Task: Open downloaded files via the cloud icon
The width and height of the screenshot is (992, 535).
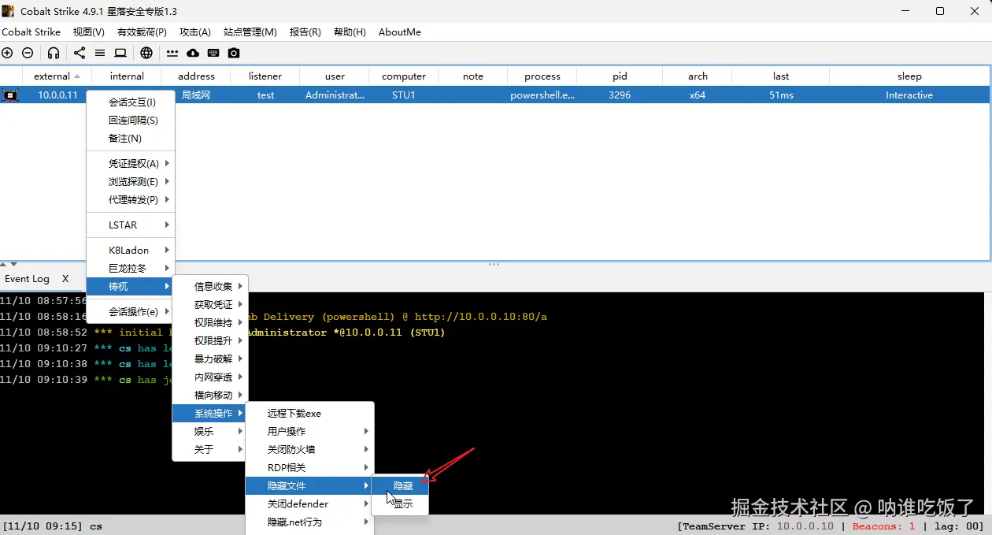Action: (x=193, y=53)
